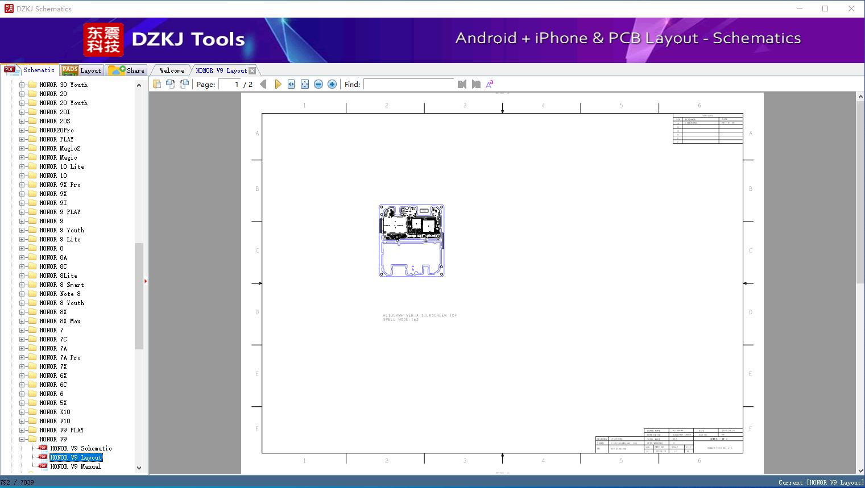Viewport: 865px width, 488px height.
Task: Click the folder icon for HONOR V9 PLAY
Action: pyautogui.click(x=32, y=430)
